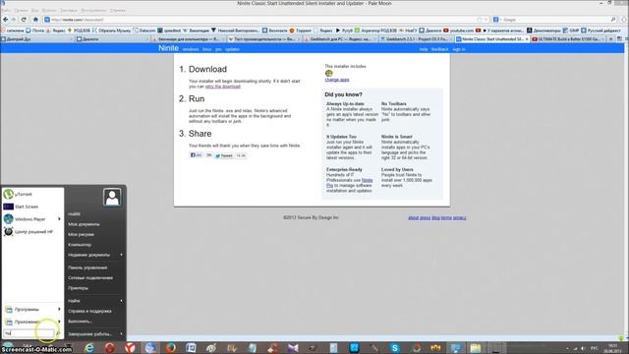The height and width of the screenshot is (354, 629).
Task: Go back with the browser back arrow
Action: pos(6,20)
